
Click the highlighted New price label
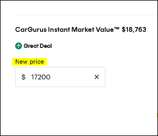pyautogui.click(x=29, y=62)
